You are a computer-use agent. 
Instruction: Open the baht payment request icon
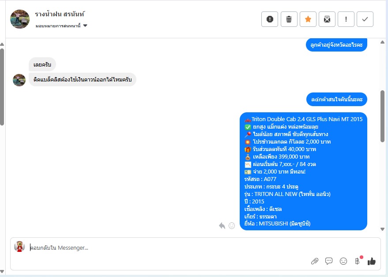357,261
